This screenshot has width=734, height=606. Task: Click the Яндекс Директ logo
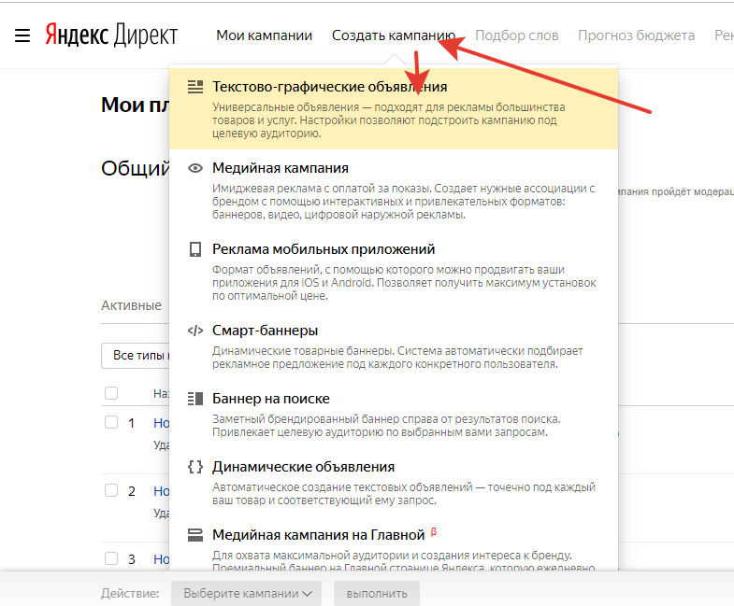(x=111, y=35)
